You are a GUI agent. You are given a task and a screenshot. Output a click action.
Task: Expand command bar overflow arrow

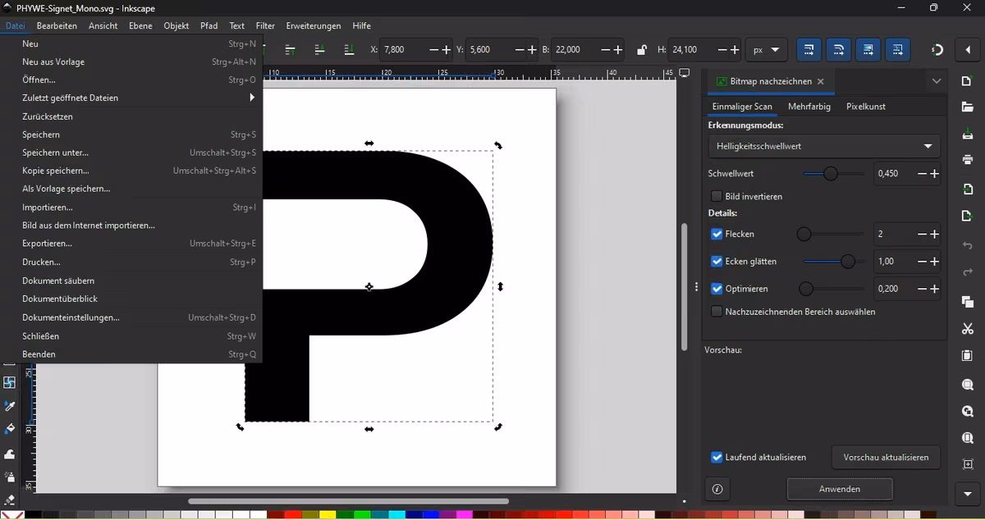968,494
